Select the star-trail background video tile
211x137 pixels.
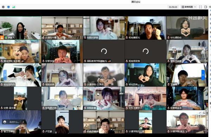20,122
